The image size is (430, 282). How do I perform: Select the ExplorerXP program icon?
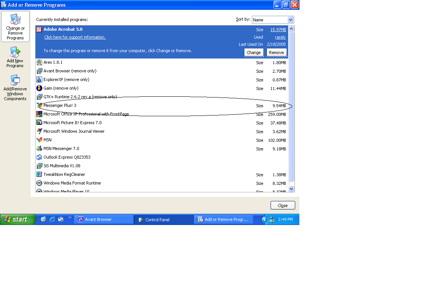point(39,79)
